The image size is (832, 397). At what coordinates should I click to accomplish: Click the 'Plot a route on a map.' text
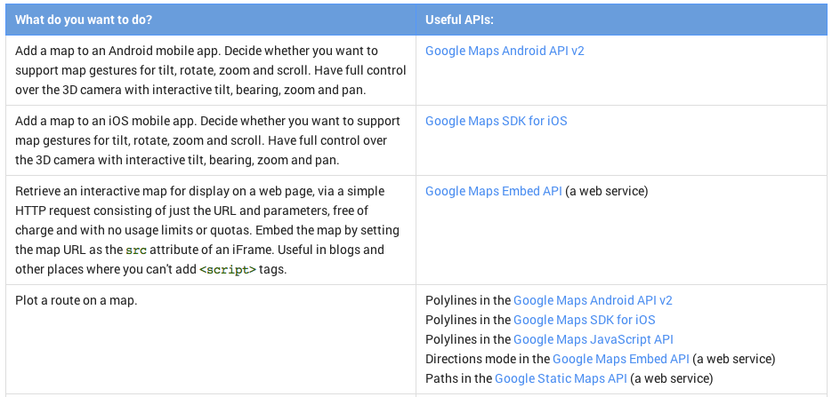point(77,301)
